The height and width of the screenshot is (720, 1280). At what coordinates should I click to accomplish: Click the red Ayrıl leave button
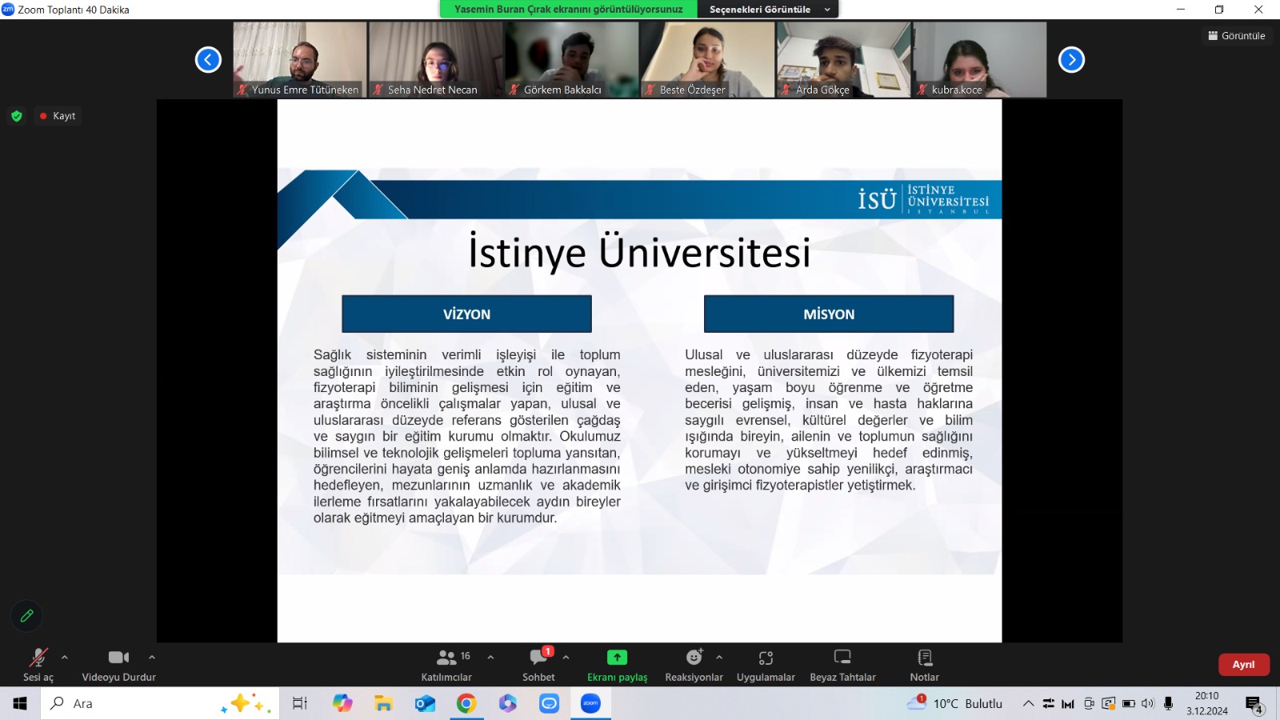(1243, 665)
